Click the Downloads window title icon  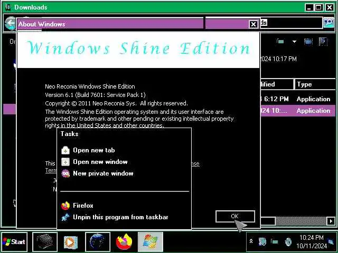(8, 7)
